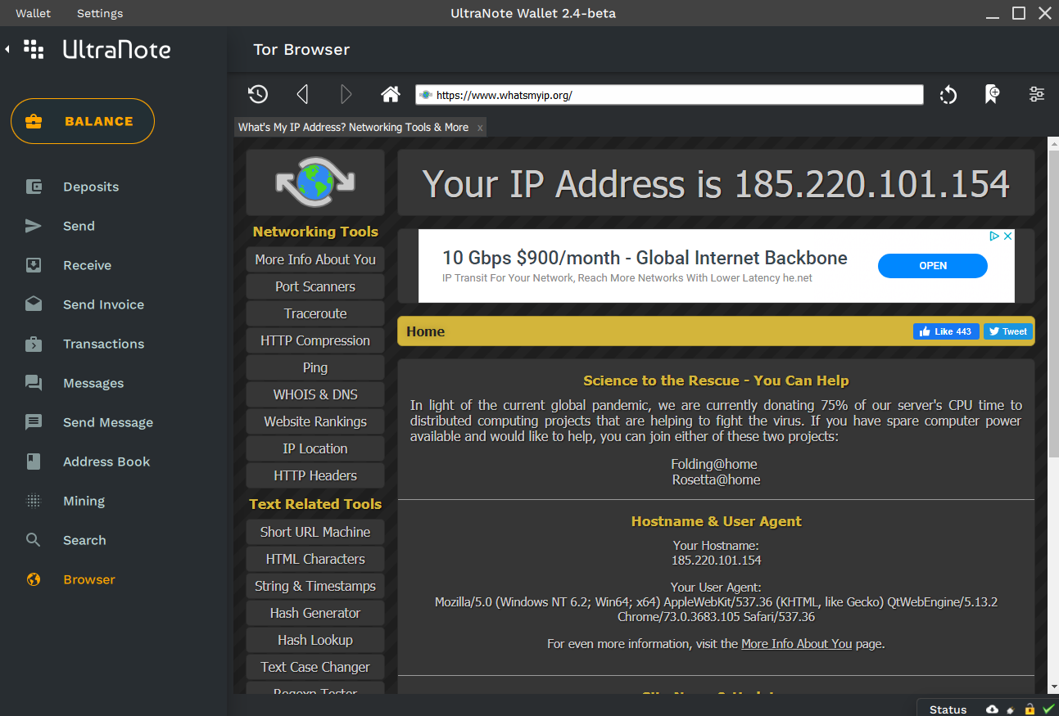Click the padlock wallet status icon
The width and height of the screenshot is (1059, 716).
pyautogui.click(x=1030, y=709)
